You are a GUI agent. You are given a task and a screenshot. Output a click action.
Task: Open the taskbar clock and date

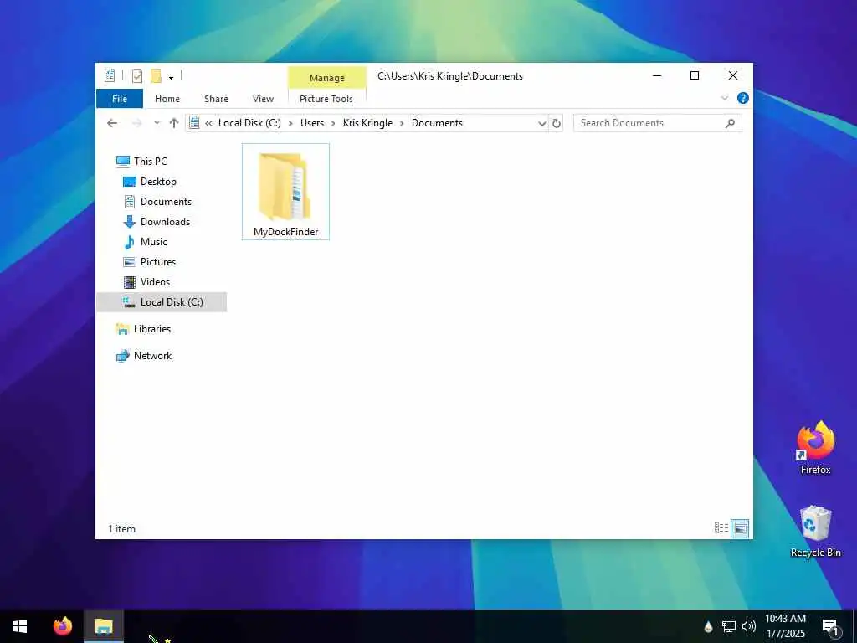785,626
